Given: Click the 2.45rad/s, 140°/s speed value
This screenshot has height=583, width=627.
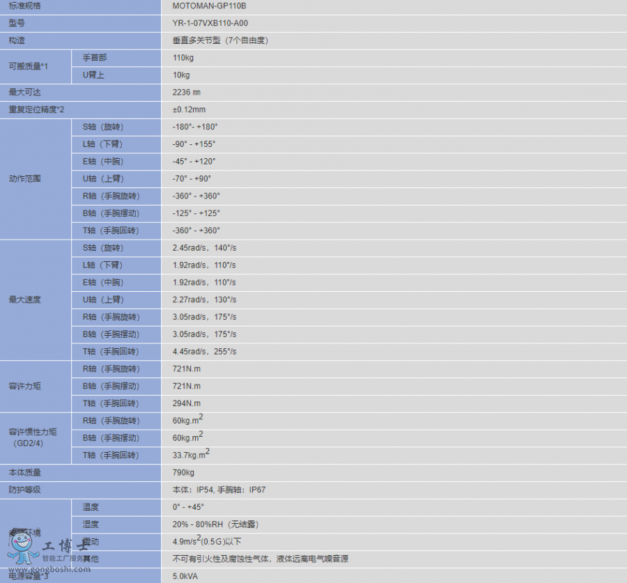Looking at the screenshot, I should click(204, 248).
